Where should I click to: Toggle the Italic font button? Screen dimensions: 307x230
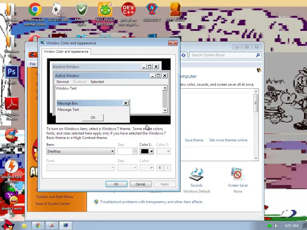point(167,168)
